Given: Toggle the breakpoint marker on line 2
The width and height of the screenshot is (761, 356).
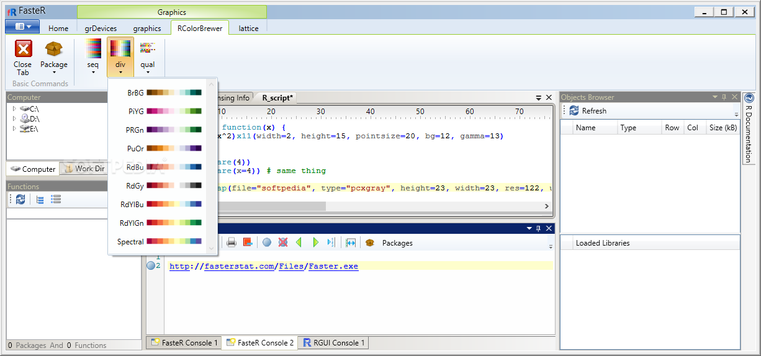Looking at the screenshot, I should tap(151, 266).
